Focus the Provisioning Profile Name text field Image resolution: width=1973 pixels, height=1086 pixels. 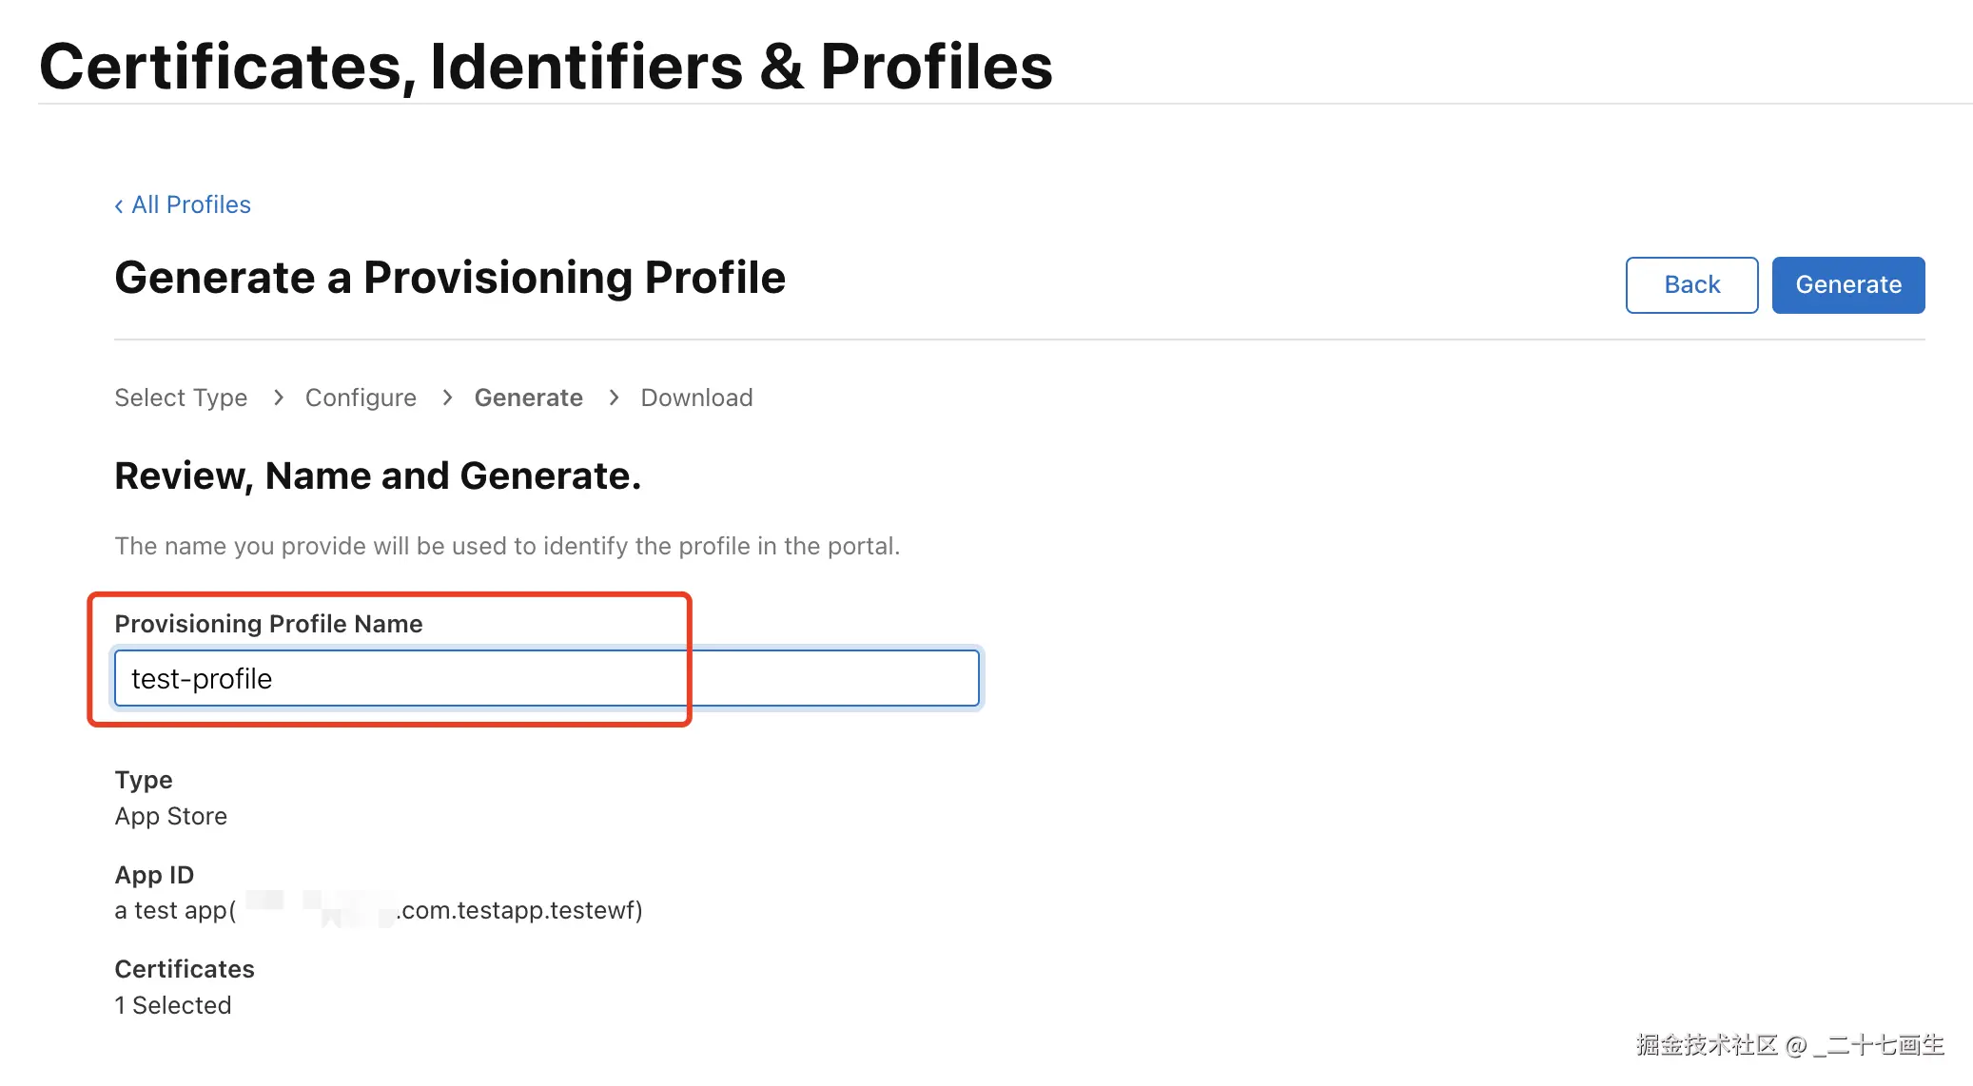click(x=546, y=678)
